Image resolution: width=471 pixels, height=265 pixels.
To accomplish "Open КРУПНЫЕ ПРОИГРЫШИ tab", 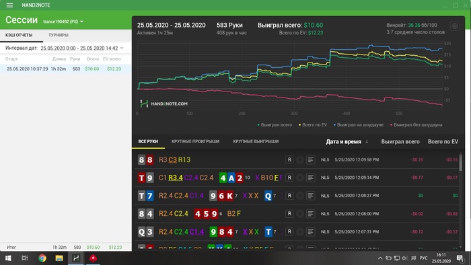I will (196, 141).
